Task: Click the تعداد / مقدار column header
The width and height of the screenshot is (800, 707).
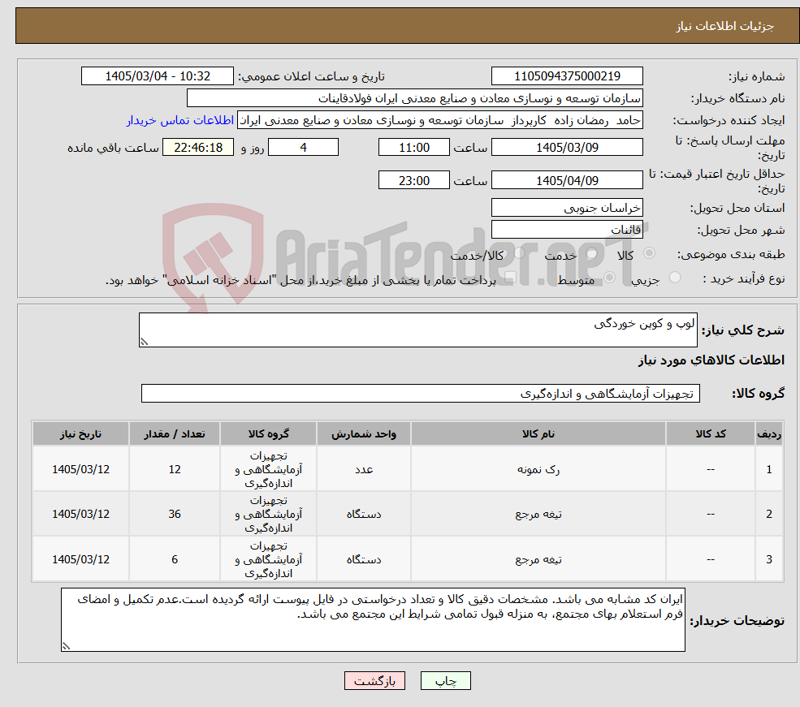Action: click(175, 433)
